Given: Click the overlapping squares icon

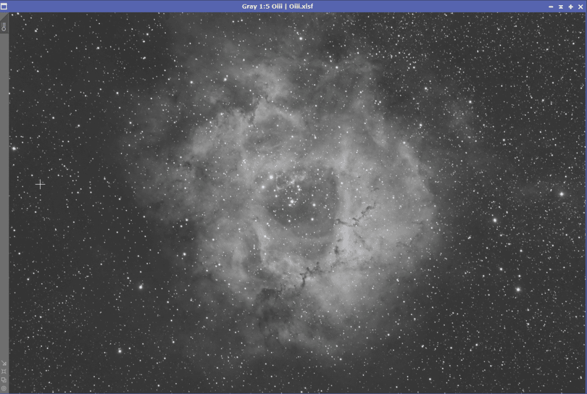Looking at the screenshot, I should coord(4,380).
